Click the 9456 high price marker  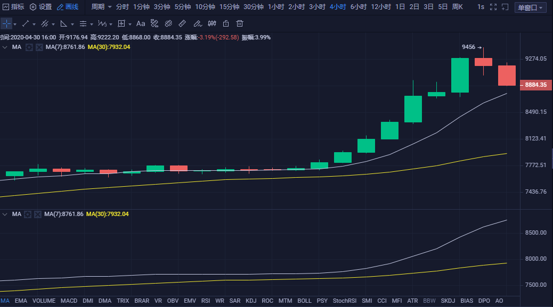click(x=471, y=47)
